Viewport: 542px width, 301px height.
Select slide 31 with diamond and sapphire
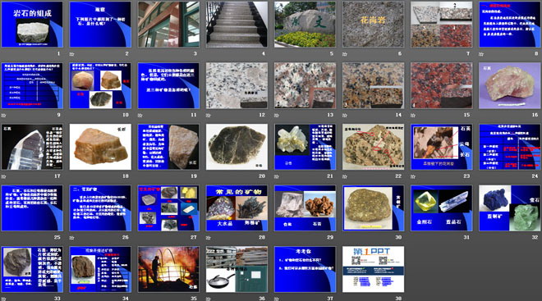[x=442, y=208]
